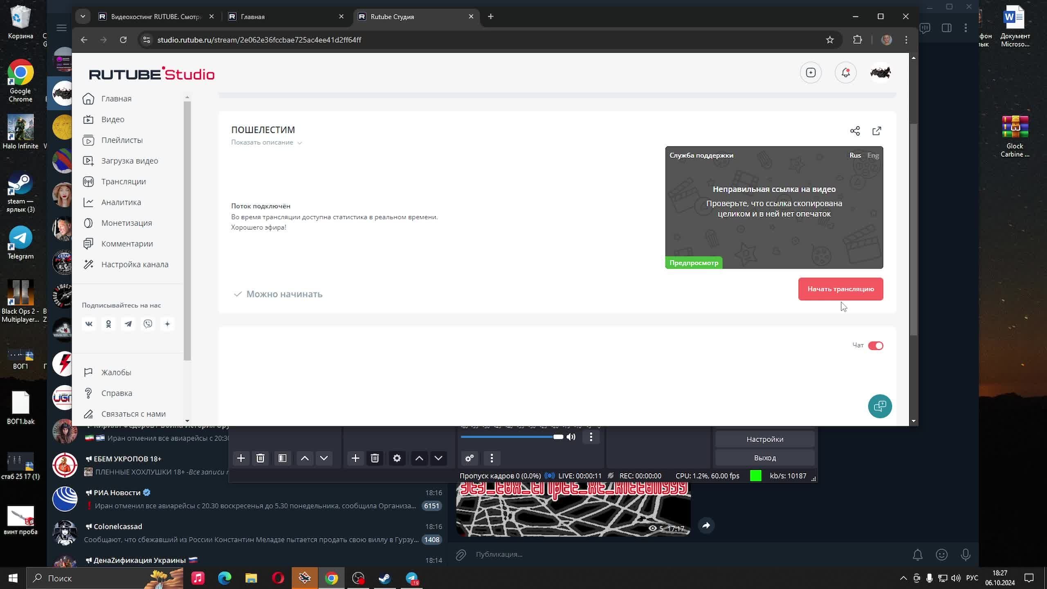Screen dimensions: 1047x589
Task: Toggle the Чат switch off
Action: pyautogui.click(x=875, y=346)
